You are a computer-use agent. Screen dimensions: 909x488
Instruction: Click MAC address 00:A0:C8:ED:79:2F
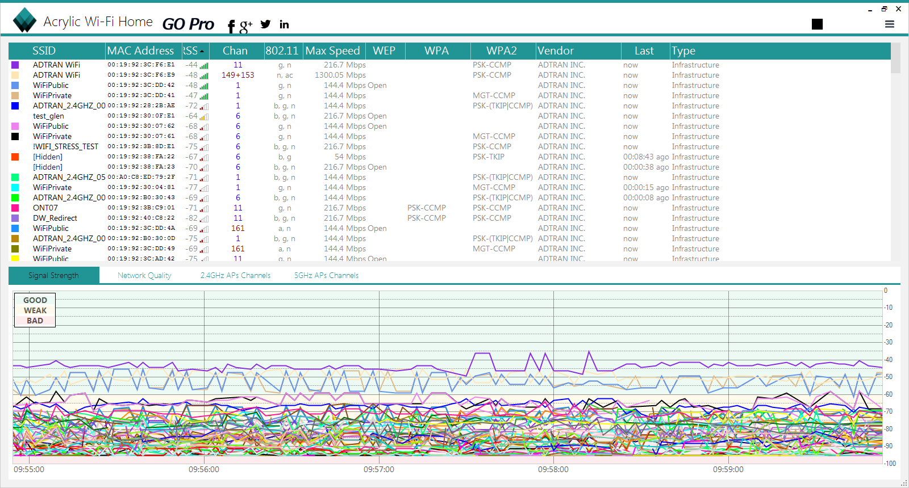[x=141, y=178]
